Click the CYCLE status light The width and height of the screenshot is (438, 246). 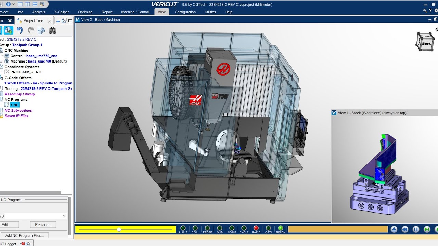coord(244,228)
